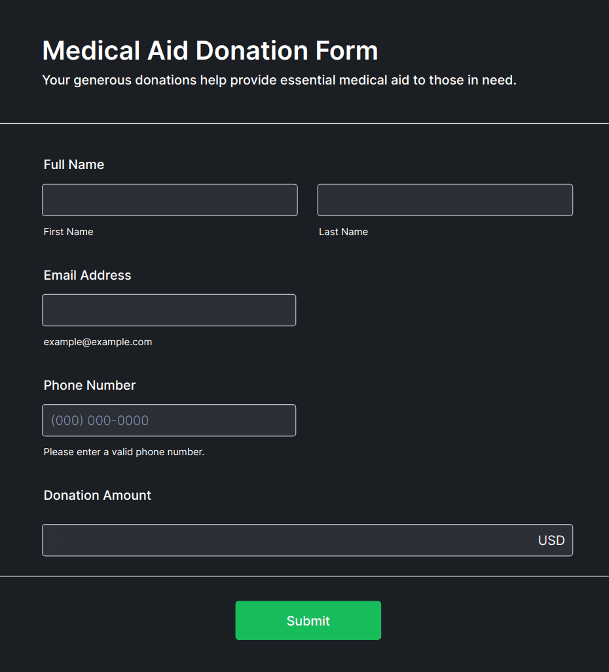Click the USD currency suffix
The height and width of the screenshot is (672, 609).
pyautogui.click(x=551, y=540)
